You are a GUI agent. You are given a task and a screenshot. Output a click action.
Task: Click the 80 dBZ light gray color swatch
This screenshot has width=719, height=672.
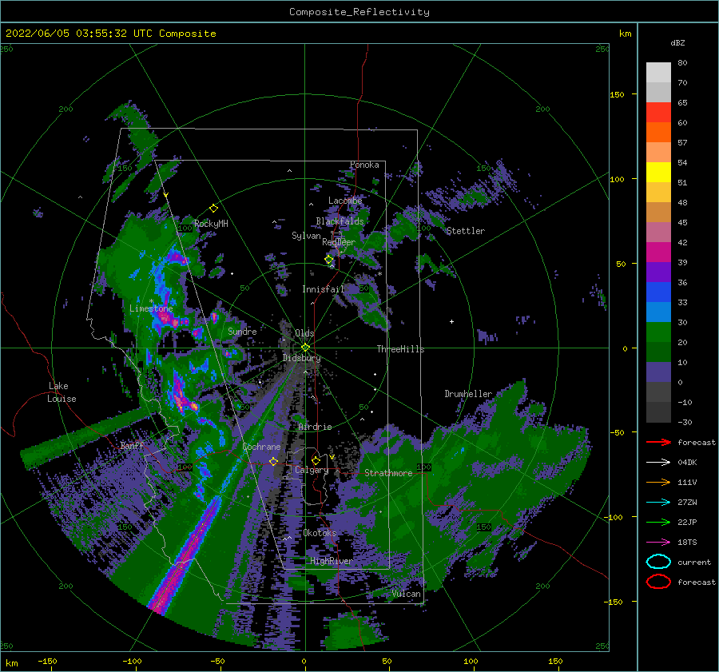click(658, 73)
